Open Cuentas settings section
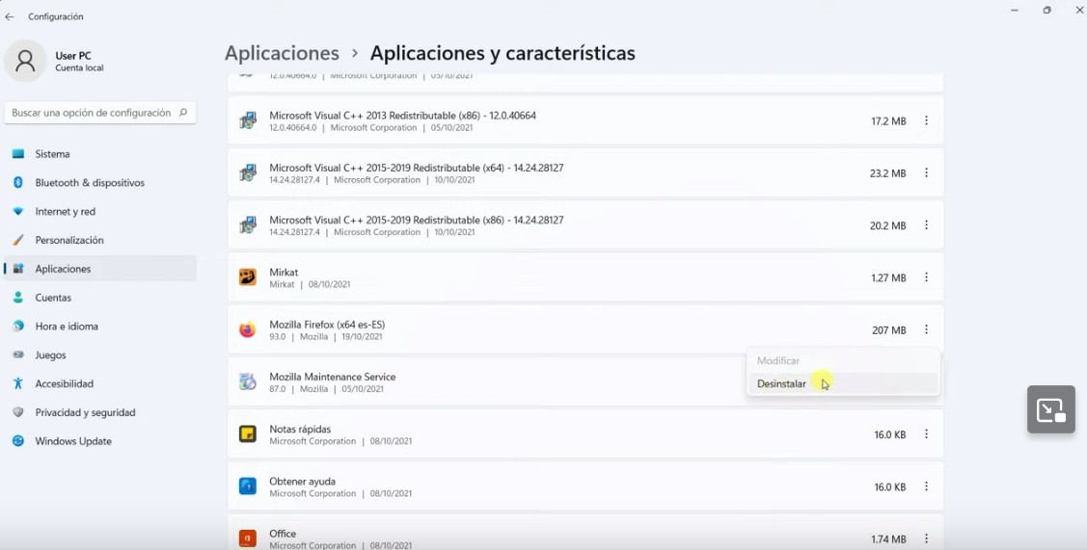The width and height of the screenshot is (1087, 550). (100, 298)
